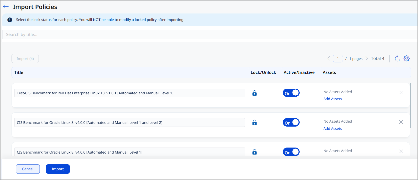Edit the Test-CIS Red Hat Enterprise Linux title field
Screen dimensions: 418x180
130,93
